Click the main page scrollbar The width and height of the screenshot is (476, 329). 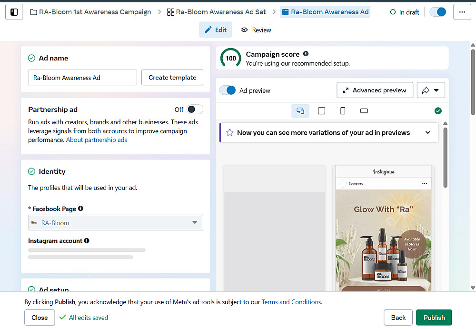point(473,82)
